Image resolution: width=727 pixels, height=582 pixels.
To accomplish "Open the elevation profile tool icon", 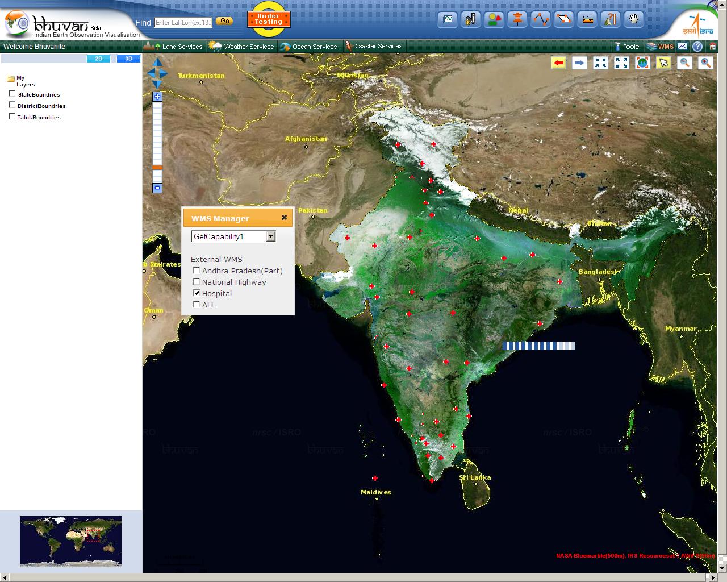I will tap(587, 20).
